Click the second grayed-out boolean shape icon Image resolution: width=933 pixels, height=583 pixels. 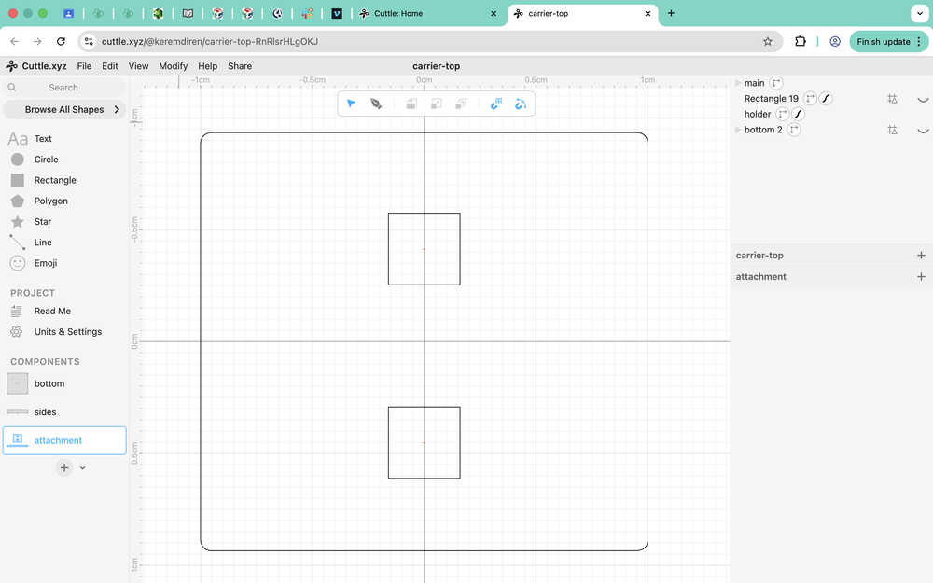436,104
